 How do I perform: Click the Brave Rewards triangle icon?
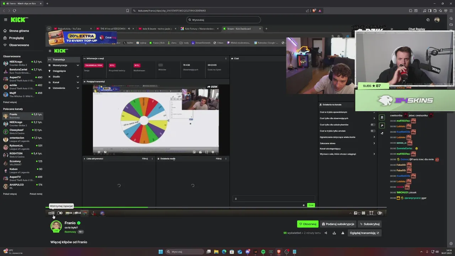(320, 11)
